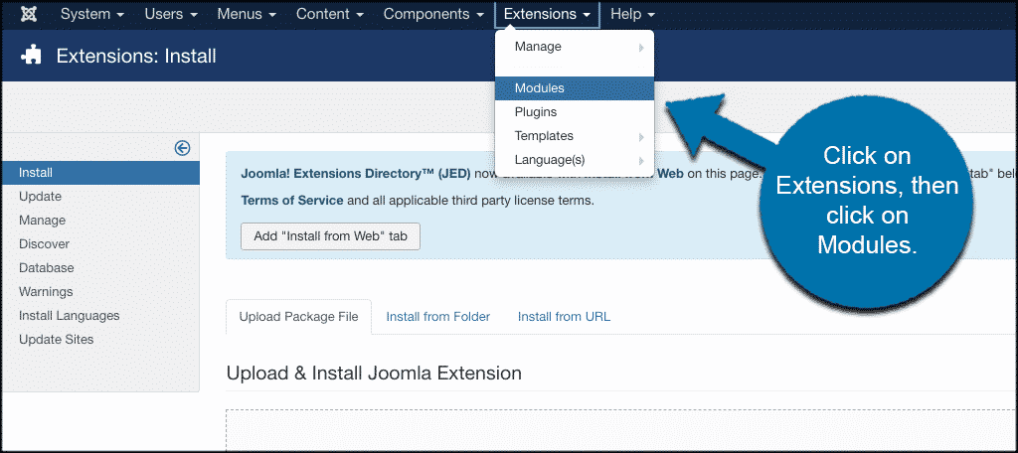
Task: Select Install in the sidebar
Action: click(100, 173)
